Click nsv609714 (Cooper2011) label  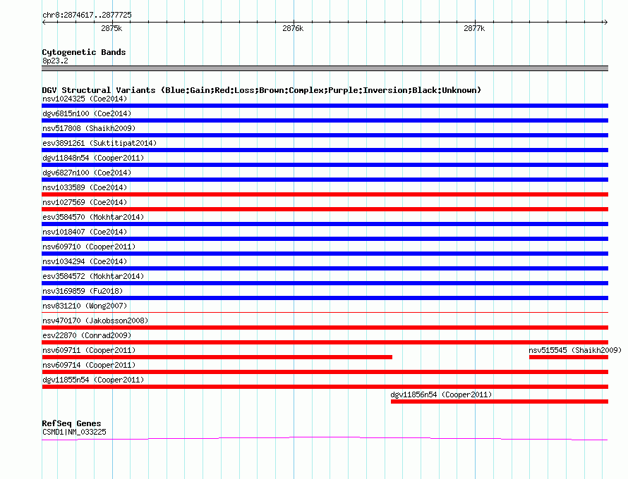click(89, 365)
